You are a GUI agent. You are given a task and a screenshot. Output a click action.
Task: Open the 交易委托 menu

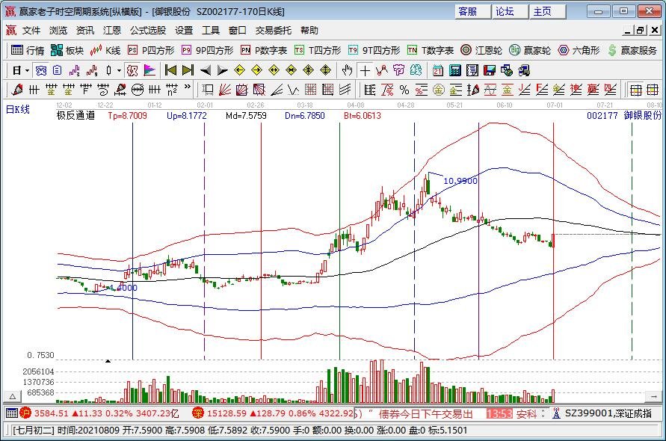pos(274,31)
